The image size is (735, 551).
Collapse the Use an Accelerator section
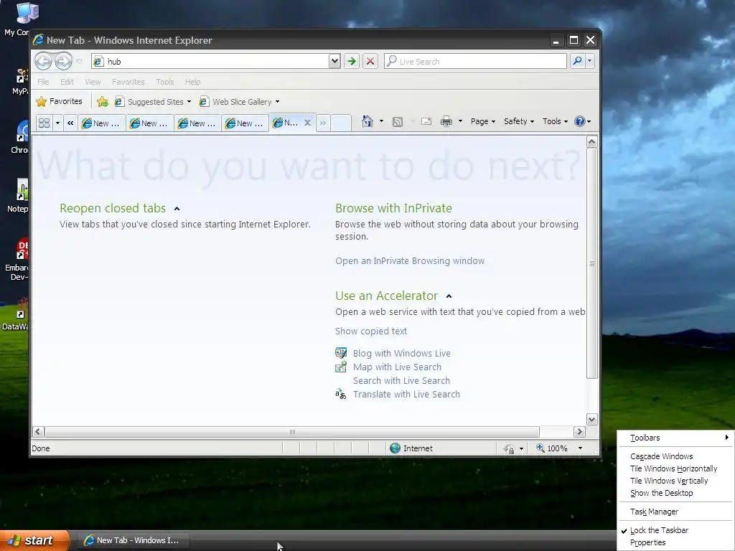coord(449,296)
